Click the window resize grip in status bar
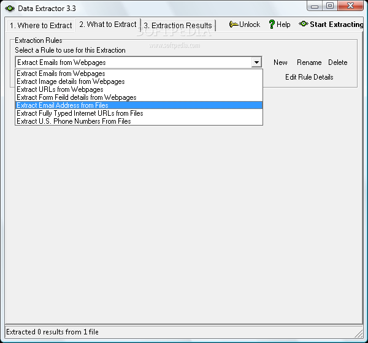This screenshot has height=343, width=368. coord(358,333)
